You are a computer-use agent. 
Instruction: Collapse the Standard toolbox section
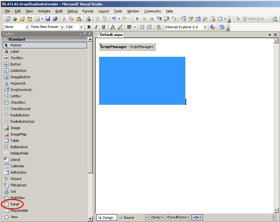point(5,39)
